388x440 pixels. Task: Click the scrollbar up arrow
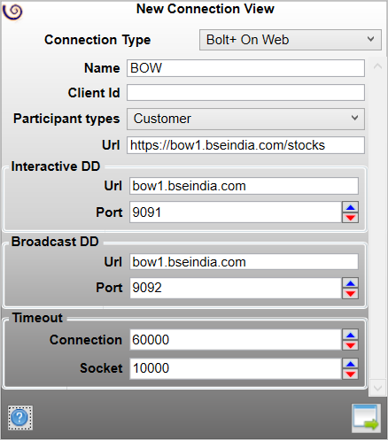[377, 66]
